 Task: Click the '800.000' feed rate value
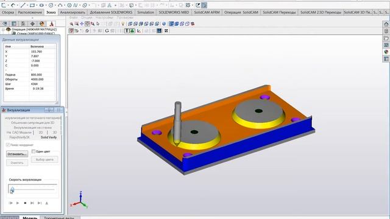point(37,75)
